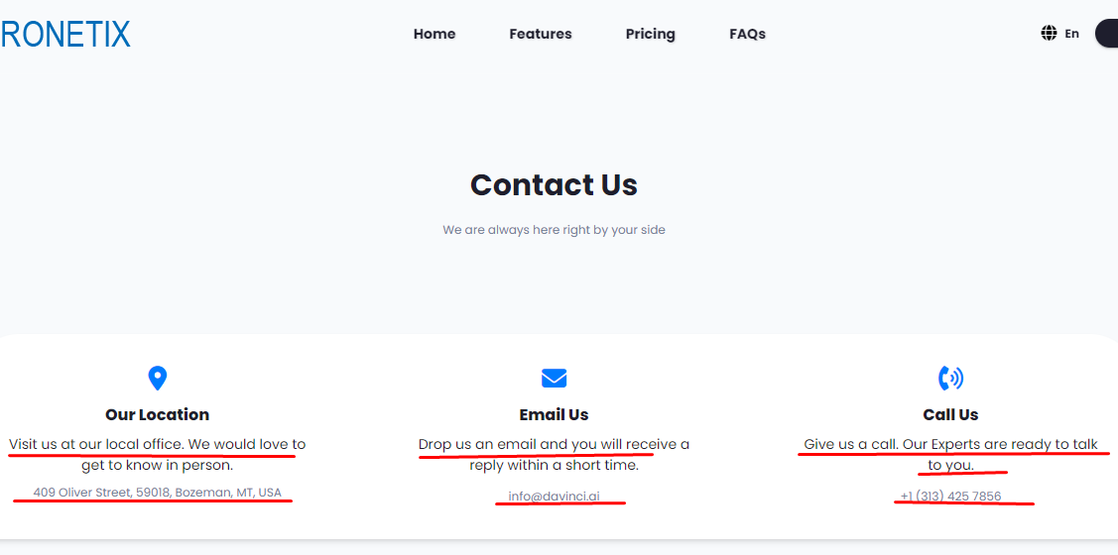
Task: Click the RONETIX logo
Action: (65, 35)
